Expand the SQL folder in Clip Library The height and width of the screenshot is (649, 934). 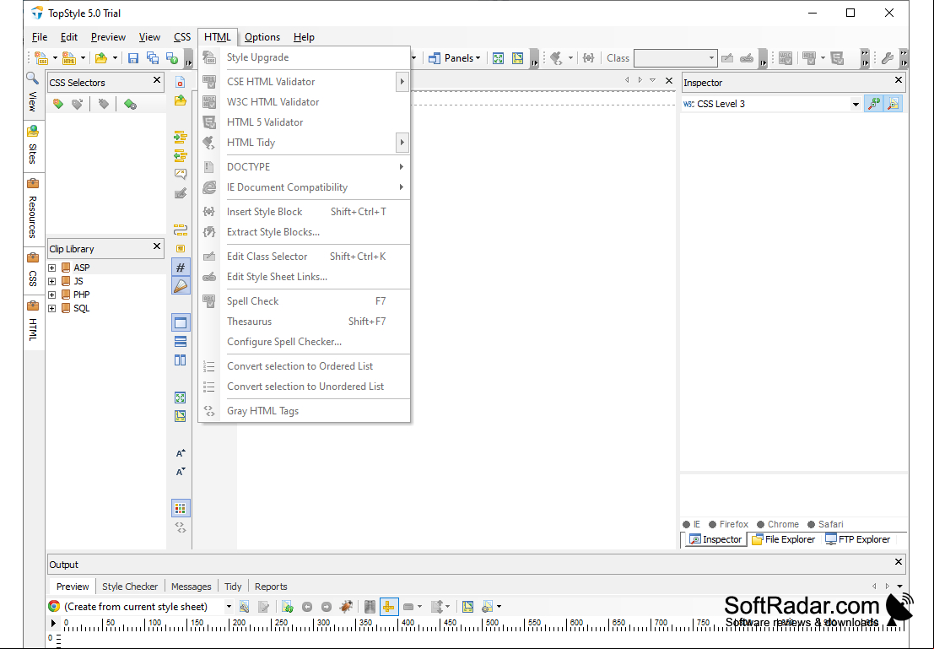pos(52,308)
